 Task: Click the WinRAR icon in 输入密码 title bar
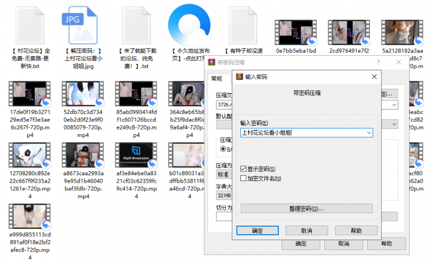point(239,77)
